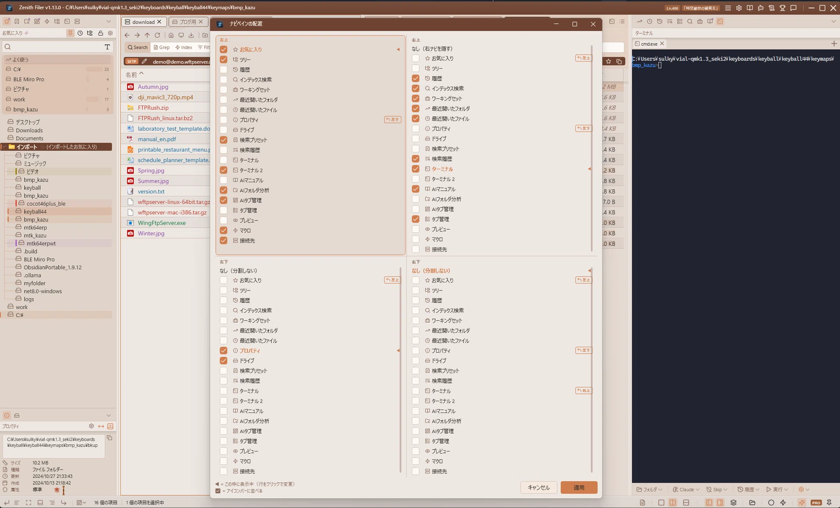Image resolution: width=840 pixels, height=508 pixels.
Task: Uncheck 履歴 in the 右上 section
Action: pyautogui.click(x=416, y=78)
